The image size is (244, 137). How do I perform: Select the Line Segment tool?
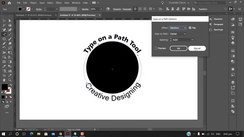tap(10, 34)
